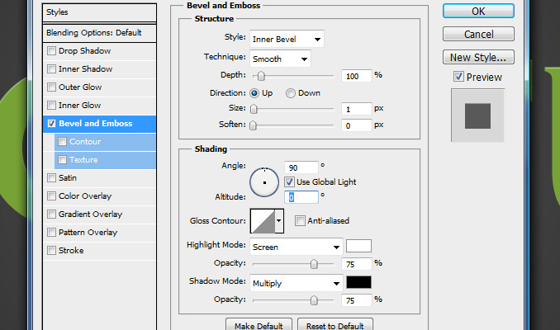Open the black shadow color swatch
The width and height of the screenshot is (560, 330).
tap(358, 282)
